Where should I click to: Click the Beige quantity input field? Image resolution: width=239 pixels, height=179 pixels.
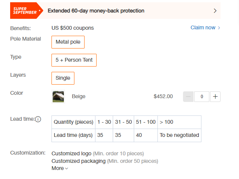(202, 97)
